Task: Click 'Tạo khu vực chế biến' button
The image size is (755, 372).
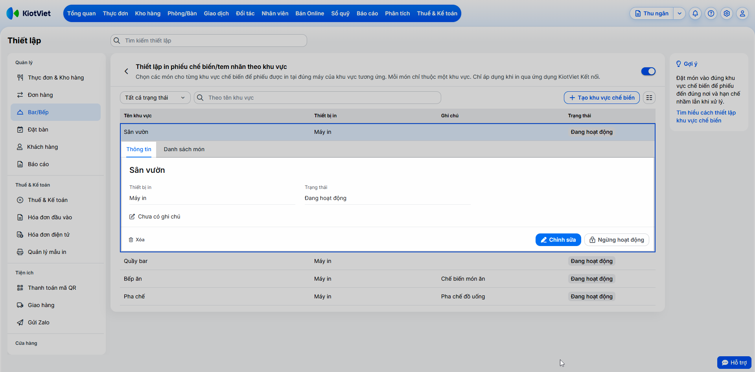Action: 602,98
